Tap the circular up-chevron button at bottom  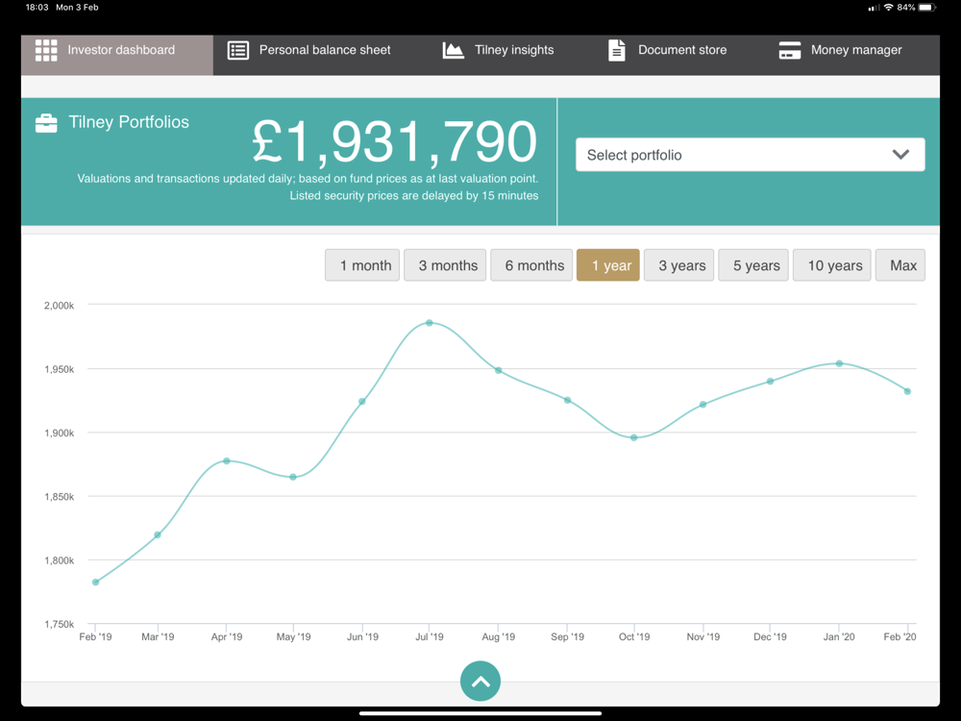(x=480, y=682)
